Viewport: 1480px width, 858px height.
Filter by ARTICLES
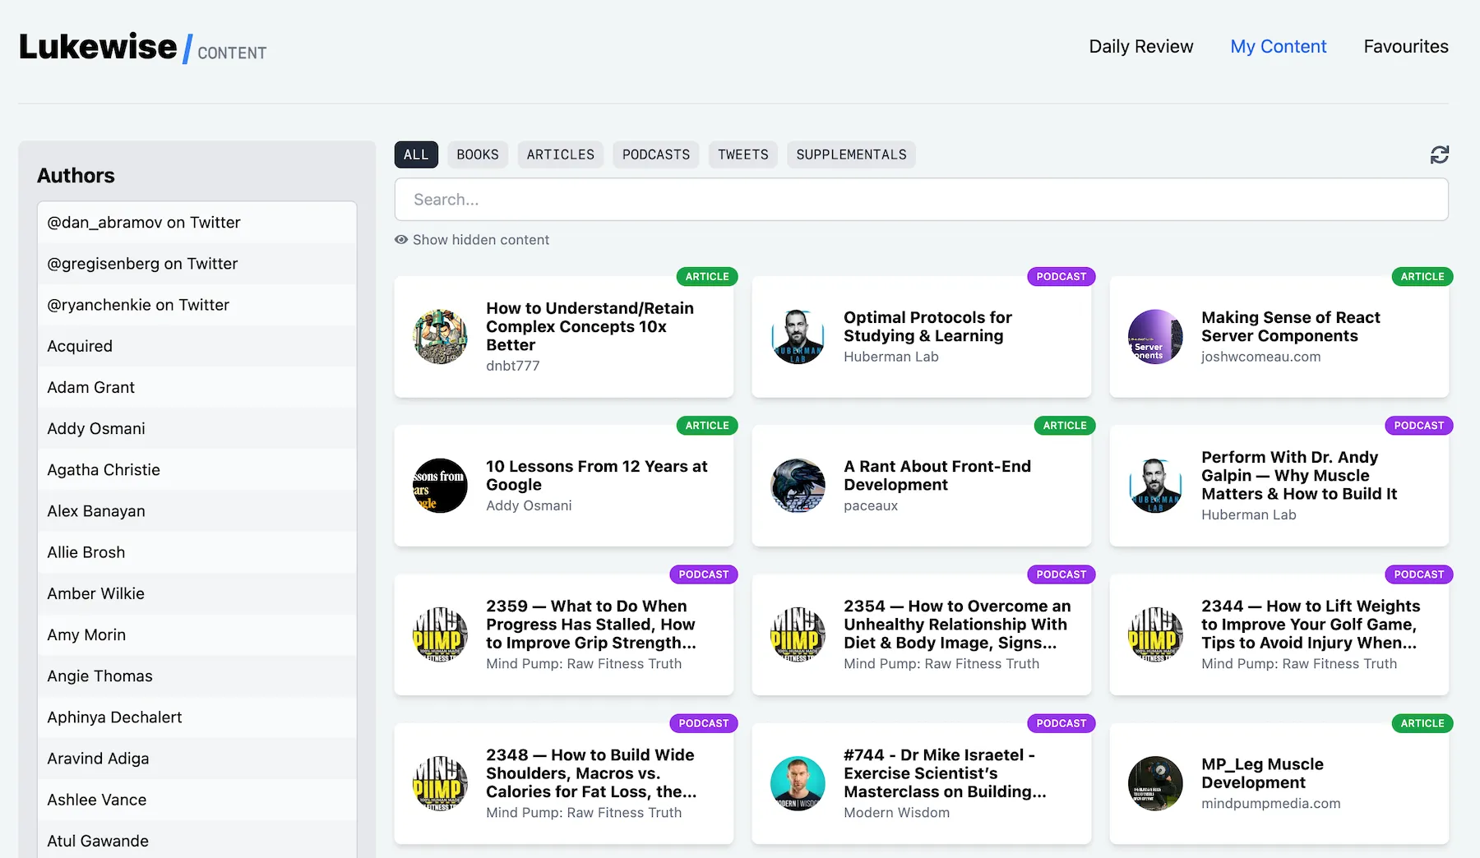(x=561, y=155)
